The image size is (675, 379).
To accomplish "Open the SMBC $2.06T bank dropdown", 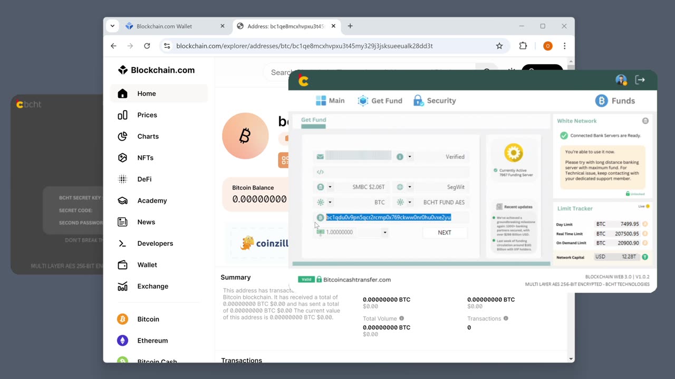I will 330,187.
